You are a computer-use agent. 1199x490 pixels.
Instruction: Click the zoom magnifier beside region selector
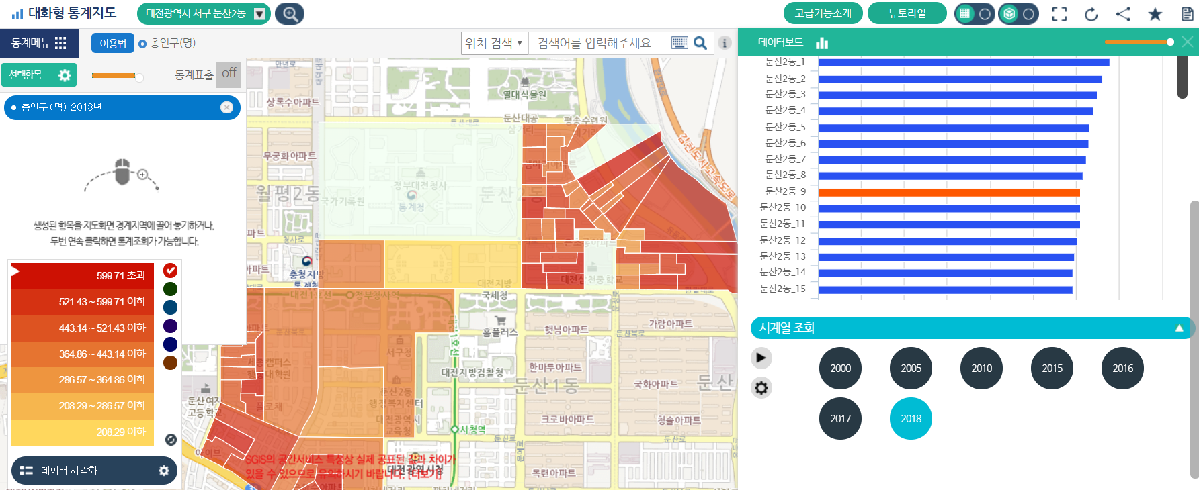(x=290, y=13)
